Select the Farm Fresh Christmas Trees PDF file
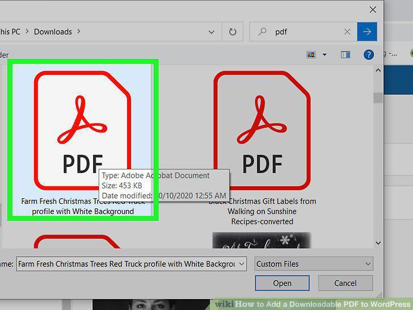The height and width of the screenshot is (310, 413). click(83, 140)
